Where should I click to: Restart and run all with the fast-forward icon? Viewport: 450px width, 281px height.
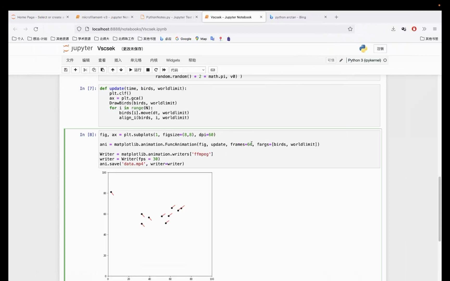coord(164,70)
